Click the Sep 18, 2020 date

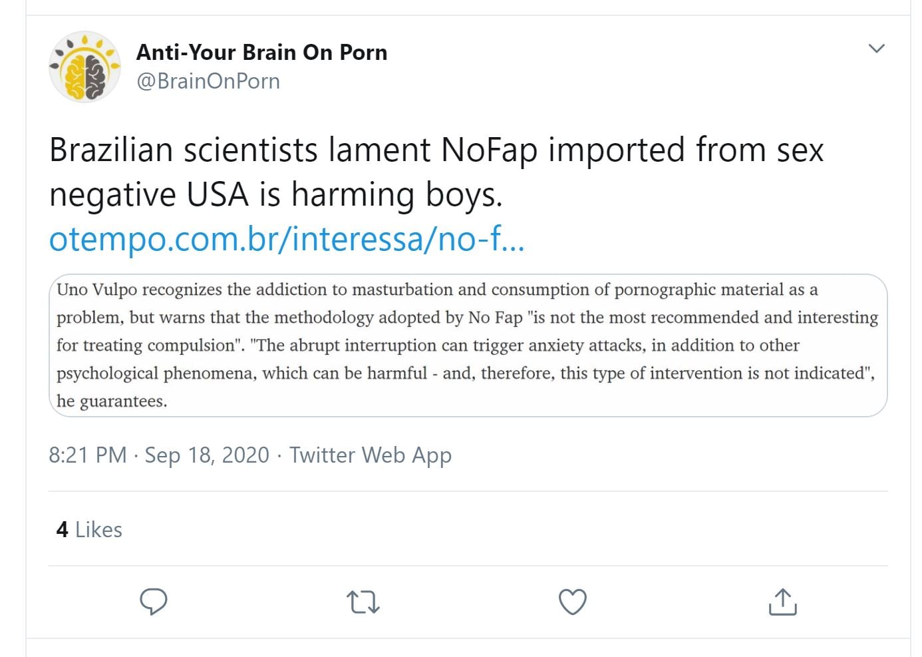coord(207,455)
